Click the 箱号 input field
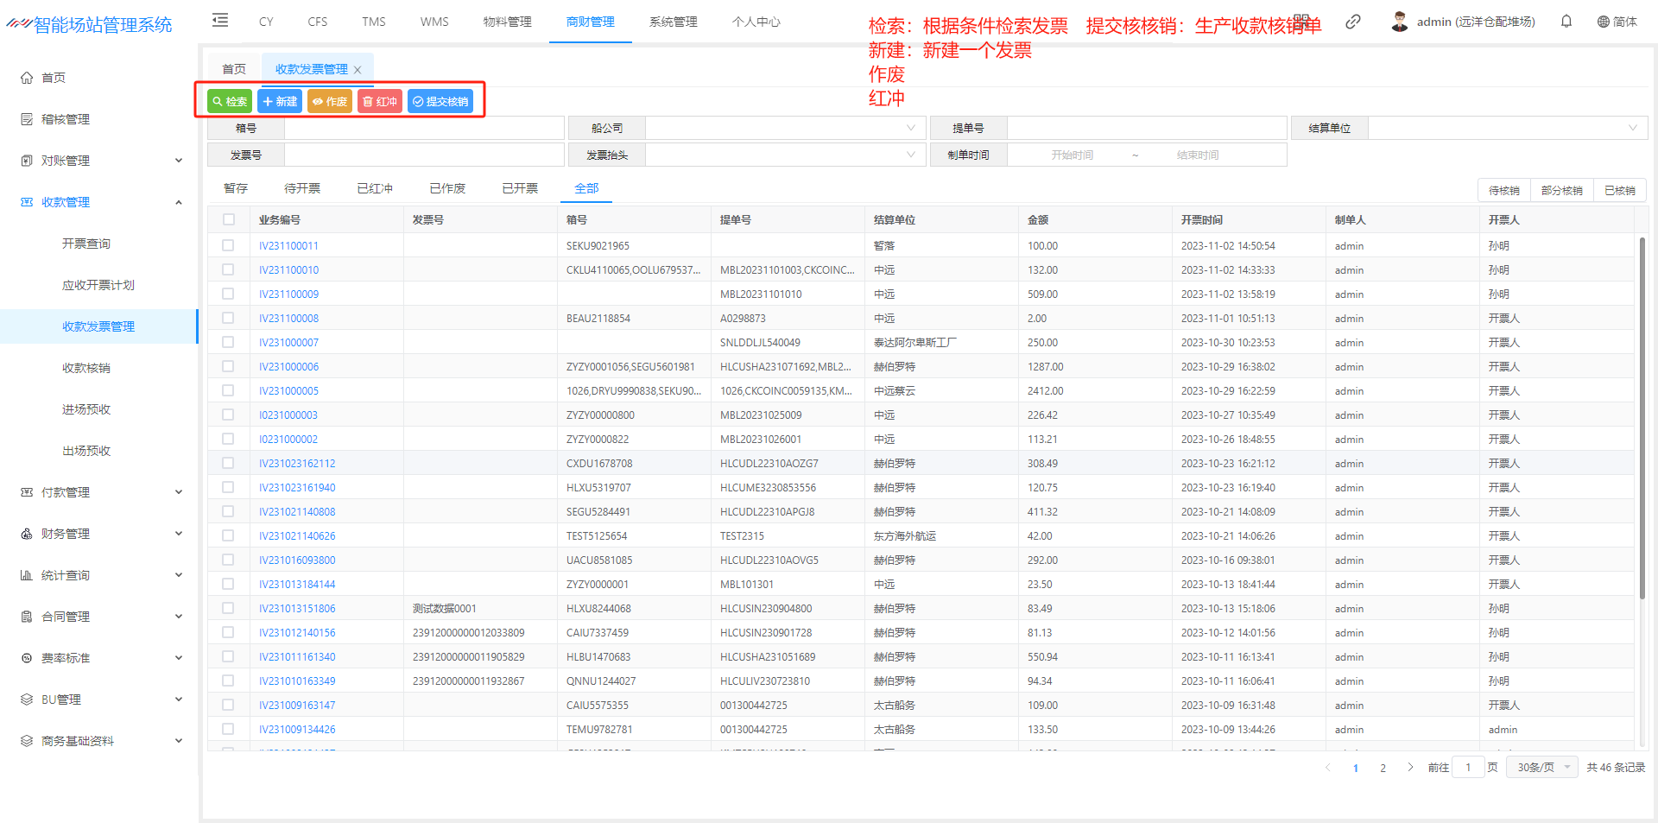The height and width of the screenshot is (823, 1658). 423,129
